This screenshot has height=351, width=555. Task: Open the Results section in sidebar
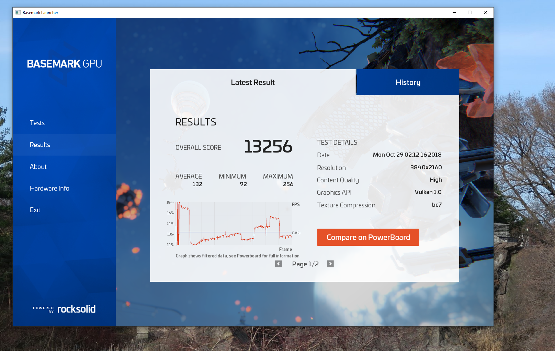point(40,145)
